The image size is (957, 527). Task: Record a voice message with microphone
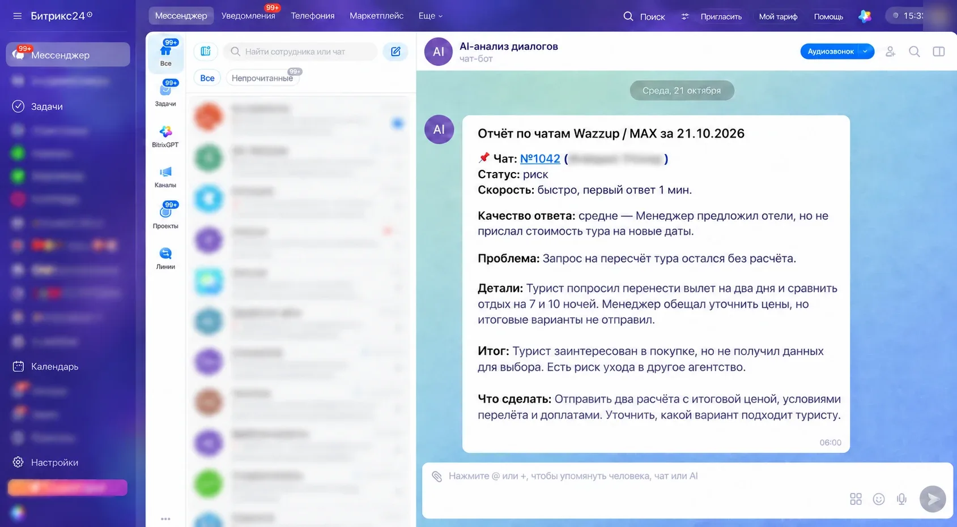tap(901, 499)
